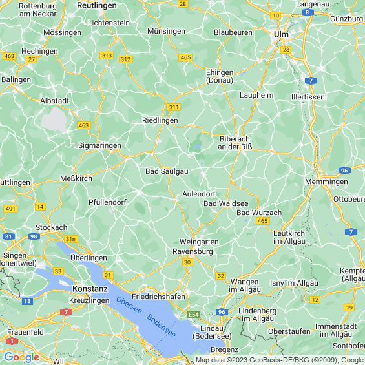Open the Map data copyright notice
The width and height of the screenshot is (365, 365).
280,360
